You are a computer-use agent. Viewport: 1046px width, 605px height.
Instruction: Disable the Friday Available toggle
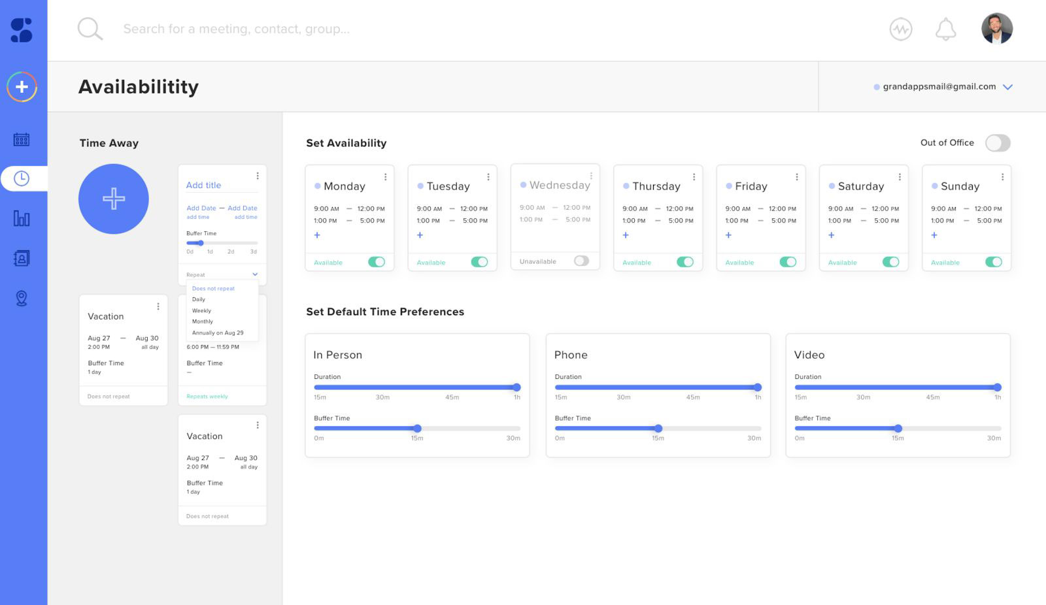788,262
